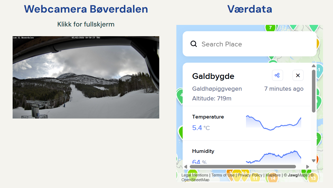Viewport: 333px width, 188px height.
Task: Click the green marker labeled 4 at left edge
Action: point(180,95)
